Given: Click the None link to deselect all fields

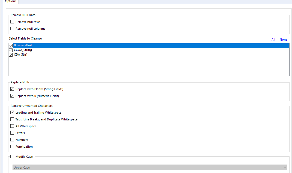Looking at the screenshot, I should [x=283, y=40].
